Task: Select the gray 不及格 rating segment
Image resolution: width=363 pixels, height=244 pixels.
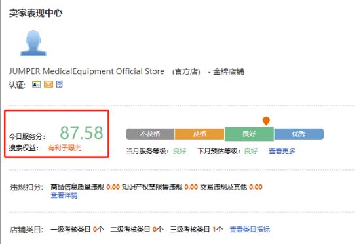Action: [150, 134]
